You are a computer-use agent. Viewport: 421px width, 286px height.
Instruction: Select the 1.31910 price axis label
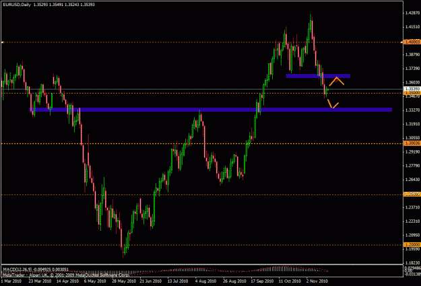[412, 124]
